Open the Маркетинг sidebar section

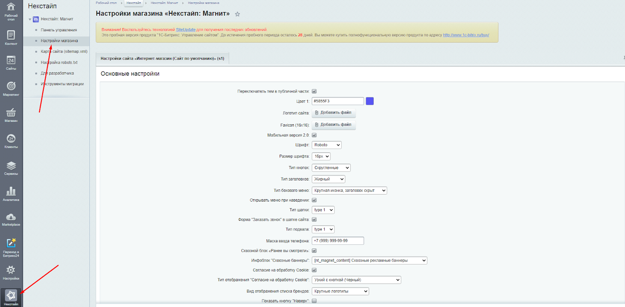pyautogui.click(x=11, y=89)
